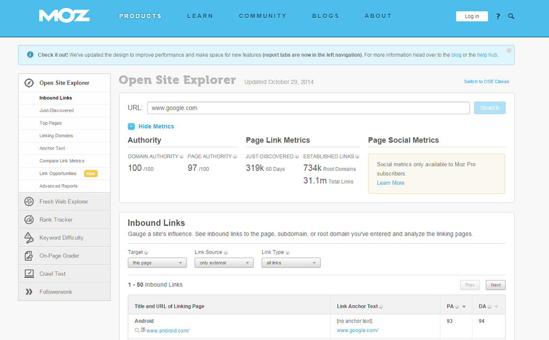The height and width of the screenshot is (340, 549).
Task: Select the '31.1m' Total Links value
Action: click(x=315, y=180)
